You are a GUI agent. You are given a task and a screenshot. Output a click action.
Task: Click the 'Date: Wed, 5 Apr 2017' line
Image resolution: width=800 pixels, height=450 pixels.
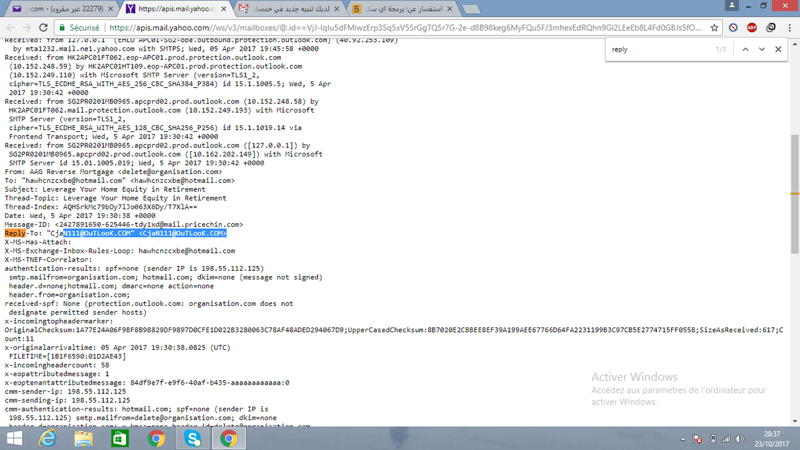[x=79, y=215]
